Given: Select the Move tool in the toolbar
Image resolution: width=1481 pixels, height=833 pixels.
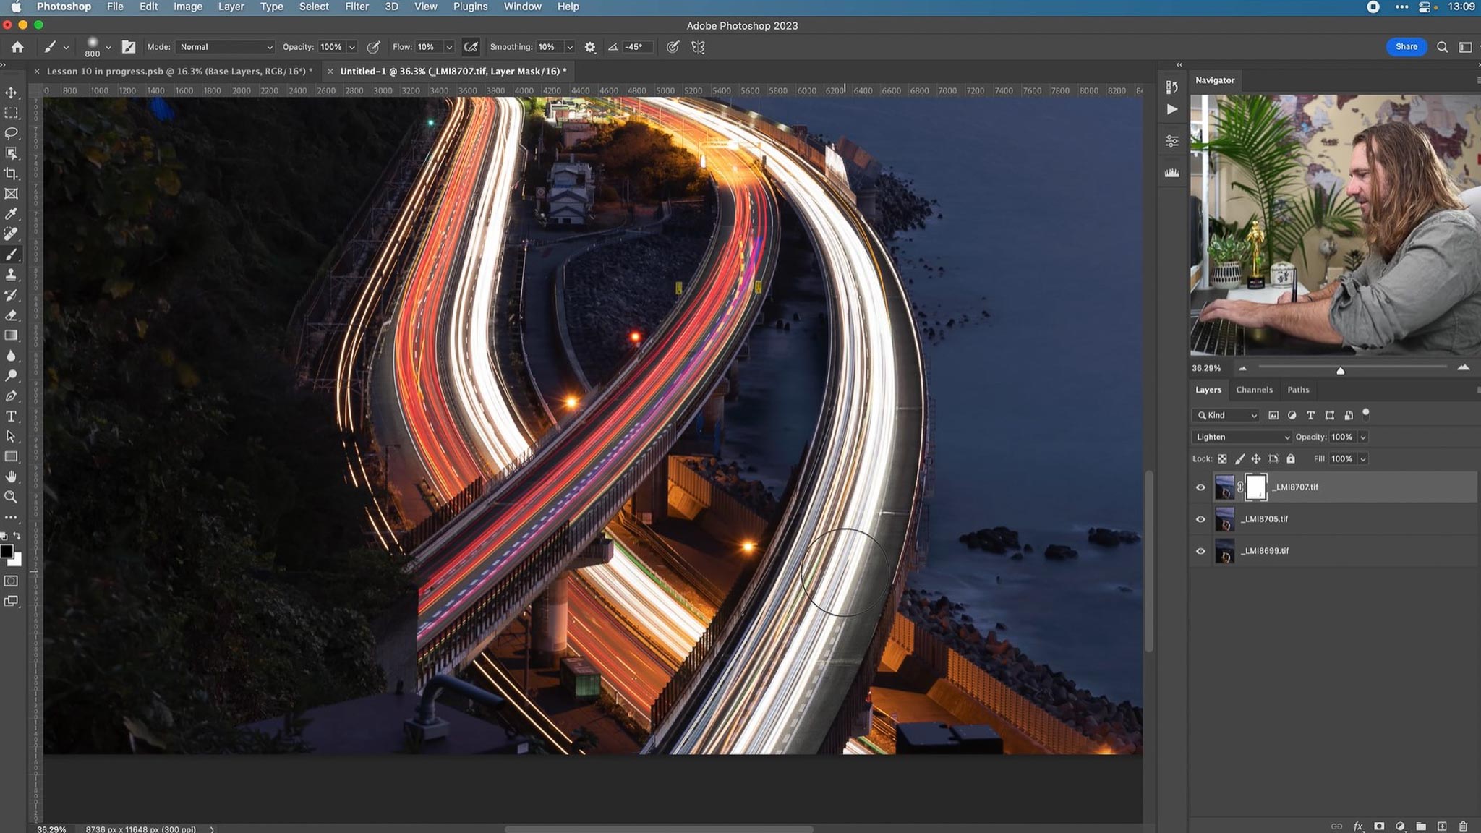Looking at the screenshot, I should [x=11, y=93].
